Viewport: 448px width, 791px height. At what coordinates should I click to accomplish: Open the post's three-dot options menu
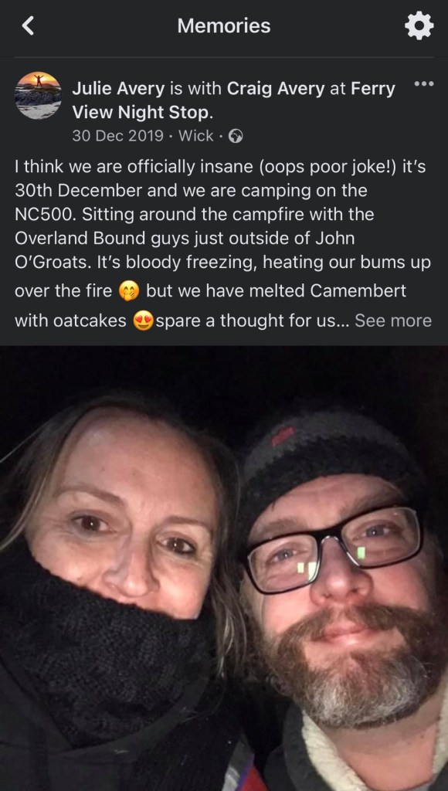tap(423, 83)
